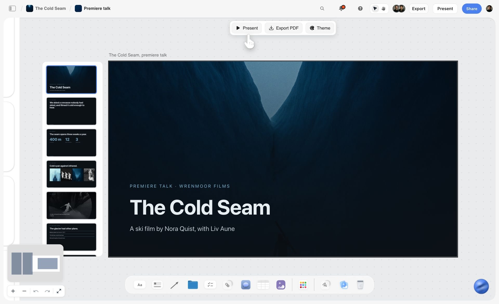The image size is (499, 304).
Task: Zoom out with the minus button
Action: pos(24,291)
